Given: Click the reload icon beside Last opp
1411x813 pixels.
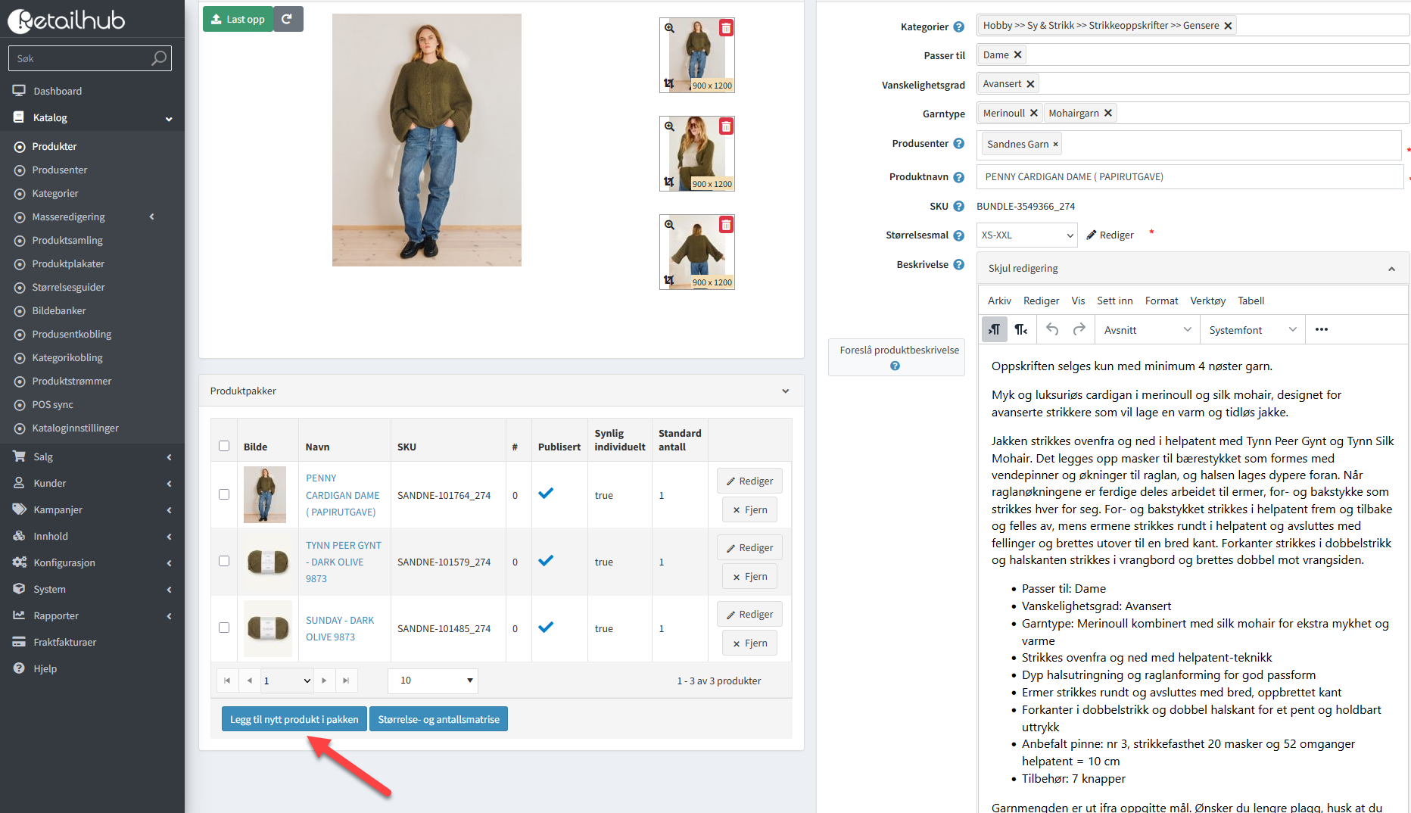Looking at the screenshot, I should [287, 19].
